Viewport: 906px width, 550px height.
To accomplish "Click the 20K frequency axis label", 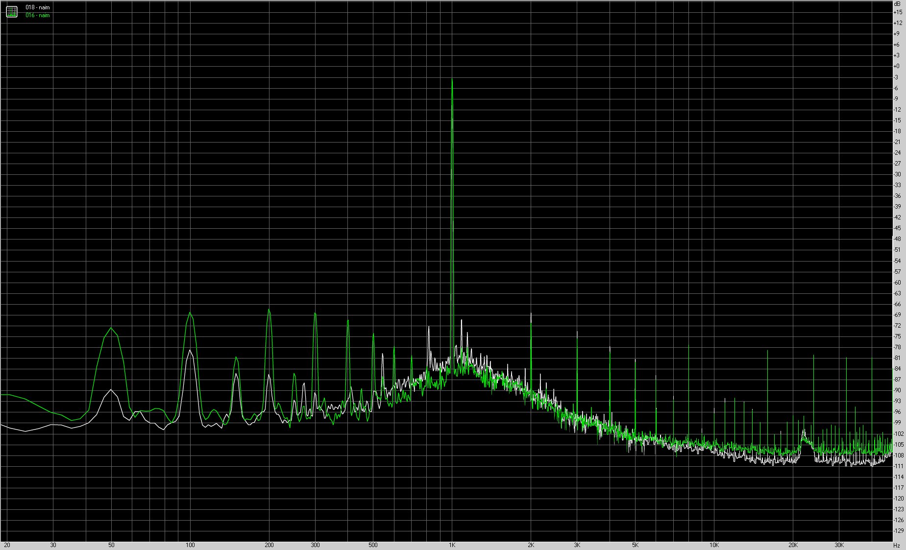I will pyautogui.click(x=793, y=545).
